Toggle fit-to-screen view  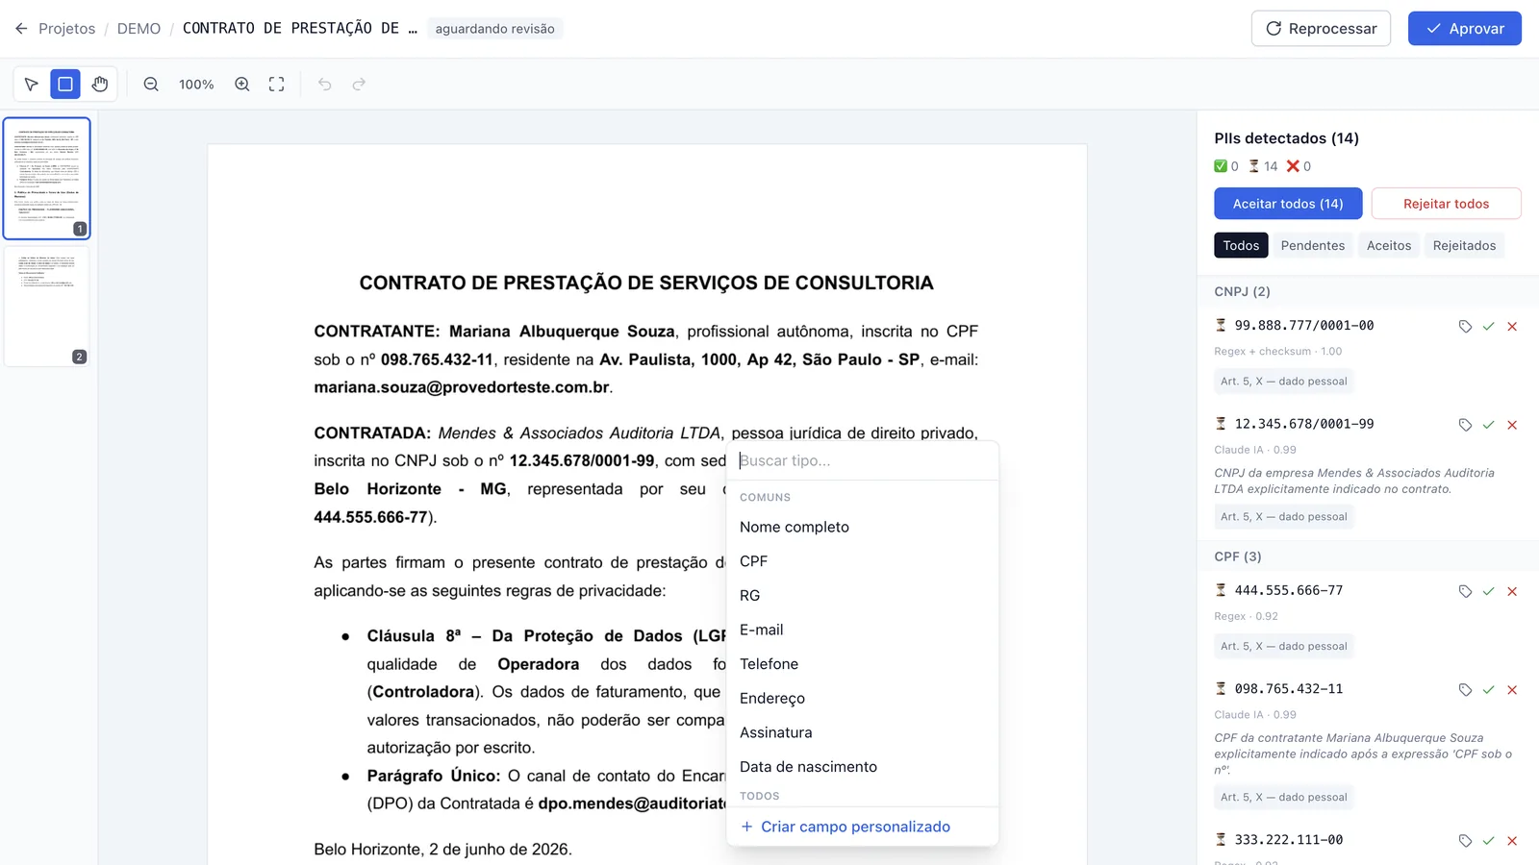click(277, 85)
